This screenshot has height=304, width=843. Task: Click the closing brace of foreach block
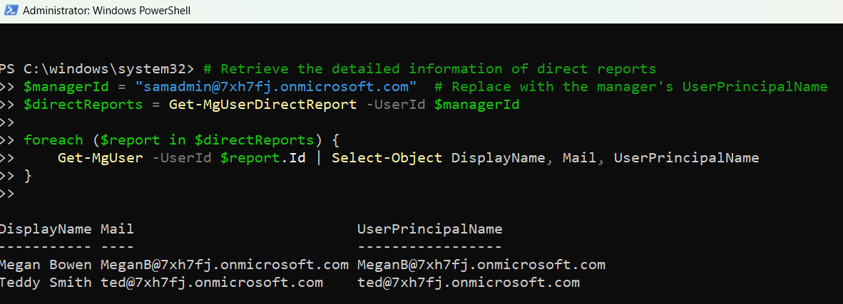(28, 176)
